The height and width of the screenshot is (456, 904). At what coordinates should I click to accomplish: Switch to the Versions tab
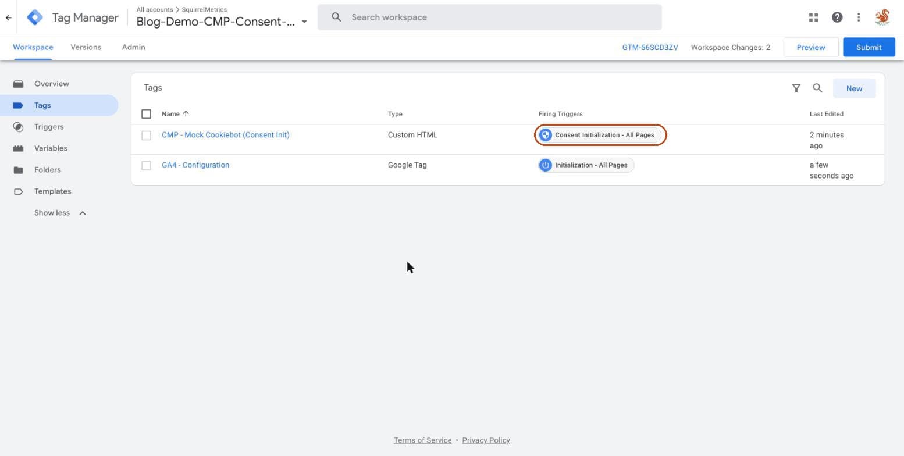[x=86, y=47]
